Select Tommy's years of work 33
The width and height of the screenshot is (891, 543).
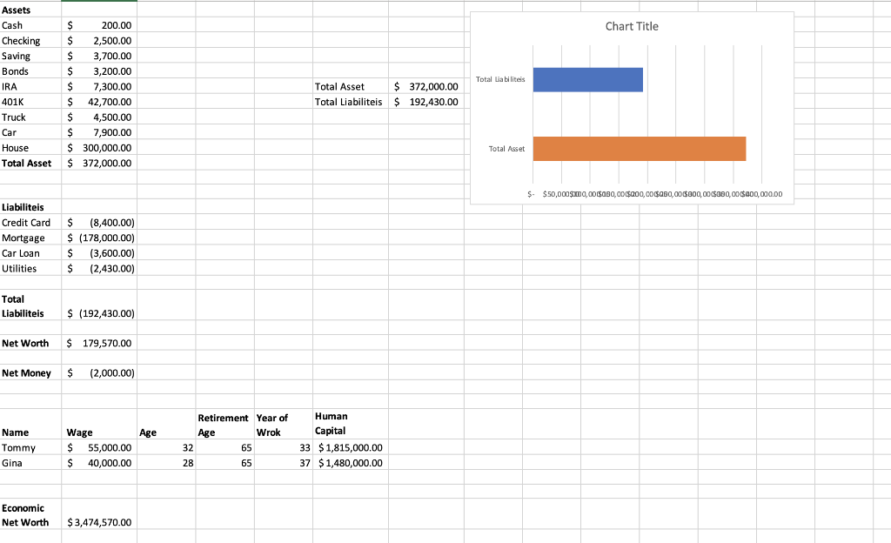point(284,447)
